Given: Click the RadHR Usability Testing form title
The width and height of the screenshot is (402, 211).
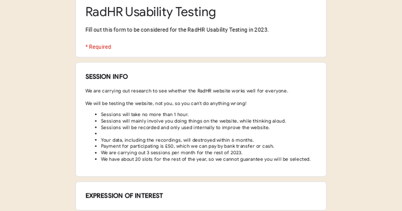Looking at the screenshot, I should click(x=150, y=12).
